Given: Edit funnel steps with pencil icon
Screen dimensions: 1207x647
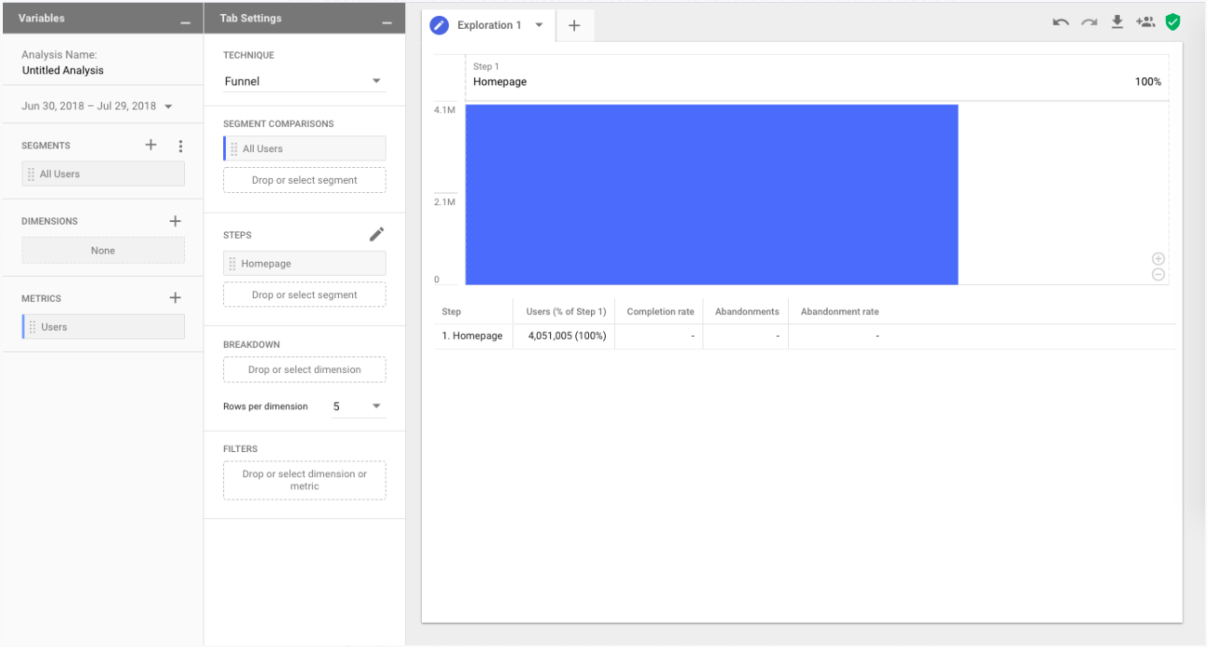Looking at the screenshot, I should pyautogui.click(x=376, y=234).
